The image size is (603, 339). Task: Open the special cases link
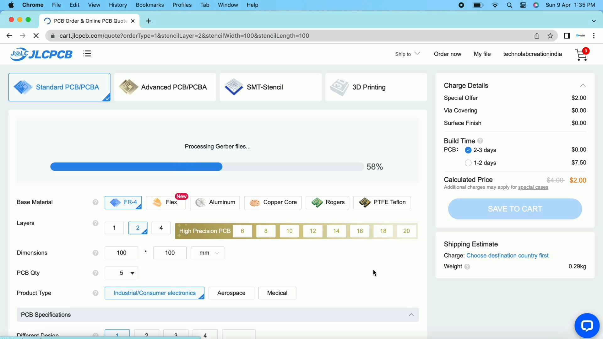(x=533, y=187)
